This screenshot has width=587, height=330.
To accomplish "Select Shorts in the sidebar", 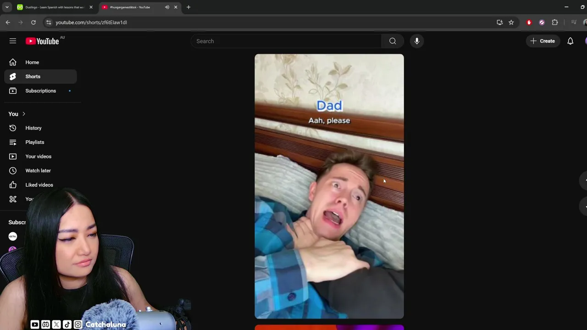I will click(40, 77).
